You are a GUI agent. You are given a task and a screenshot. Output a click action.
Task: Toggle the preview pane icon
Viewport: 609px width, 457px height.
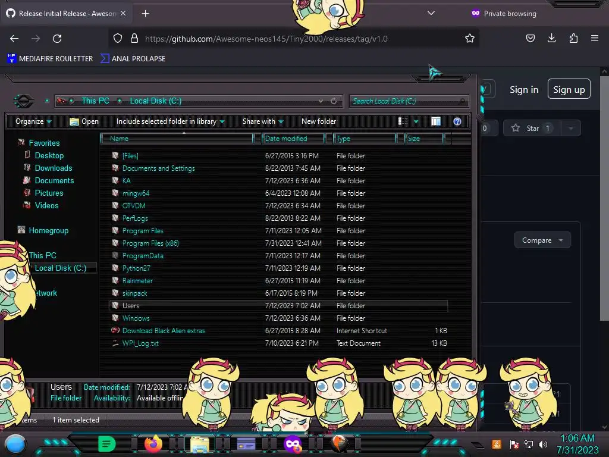[x=436, y=121]
